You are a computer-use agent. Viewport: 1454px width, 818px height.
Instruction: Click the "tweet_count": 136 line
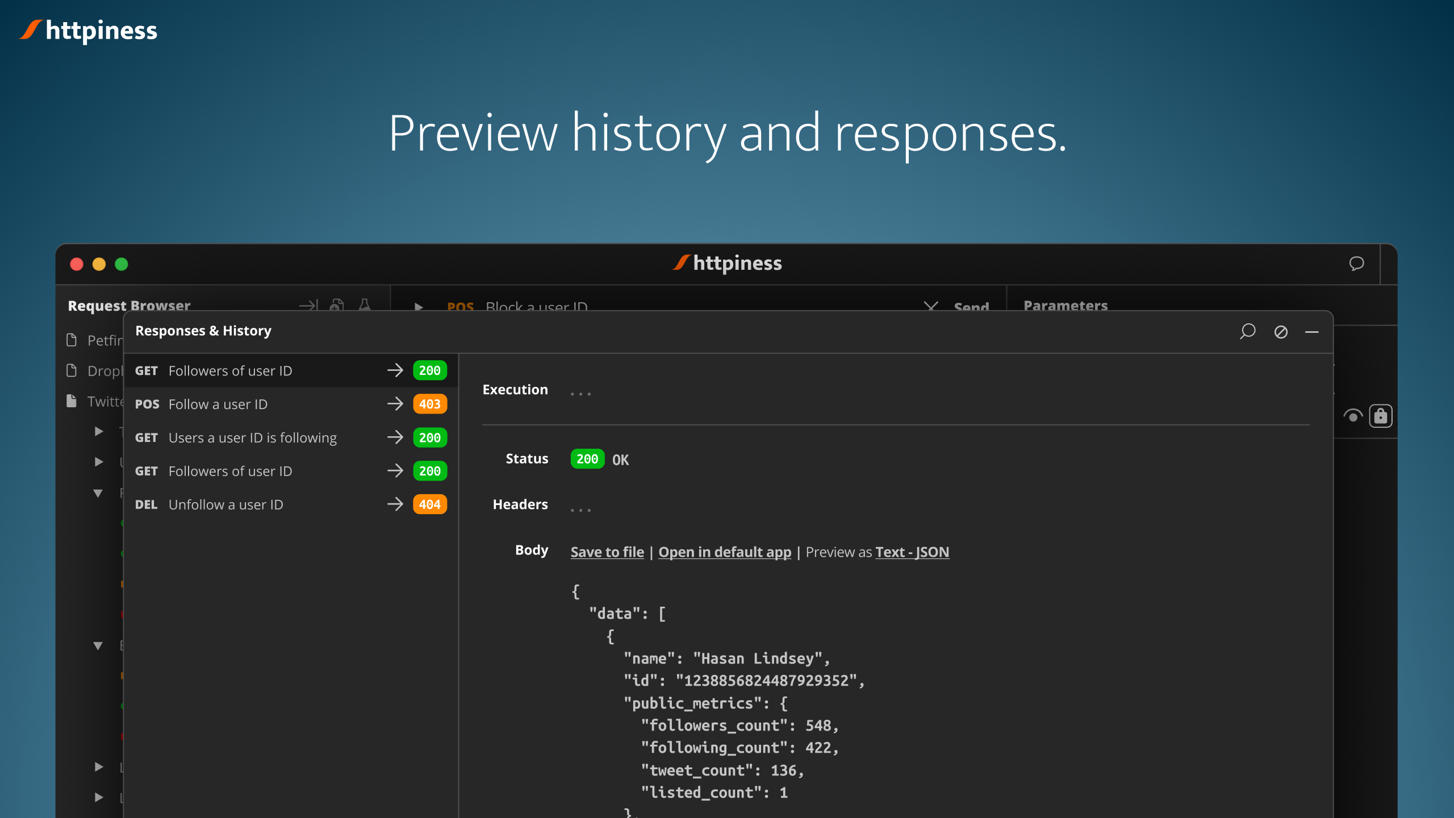tap(722, 770)
